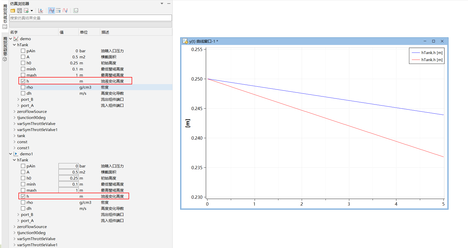This screenshot has width=468, height=248.
Task: Collapse the demo1 result tree
Action: [10, 154]
